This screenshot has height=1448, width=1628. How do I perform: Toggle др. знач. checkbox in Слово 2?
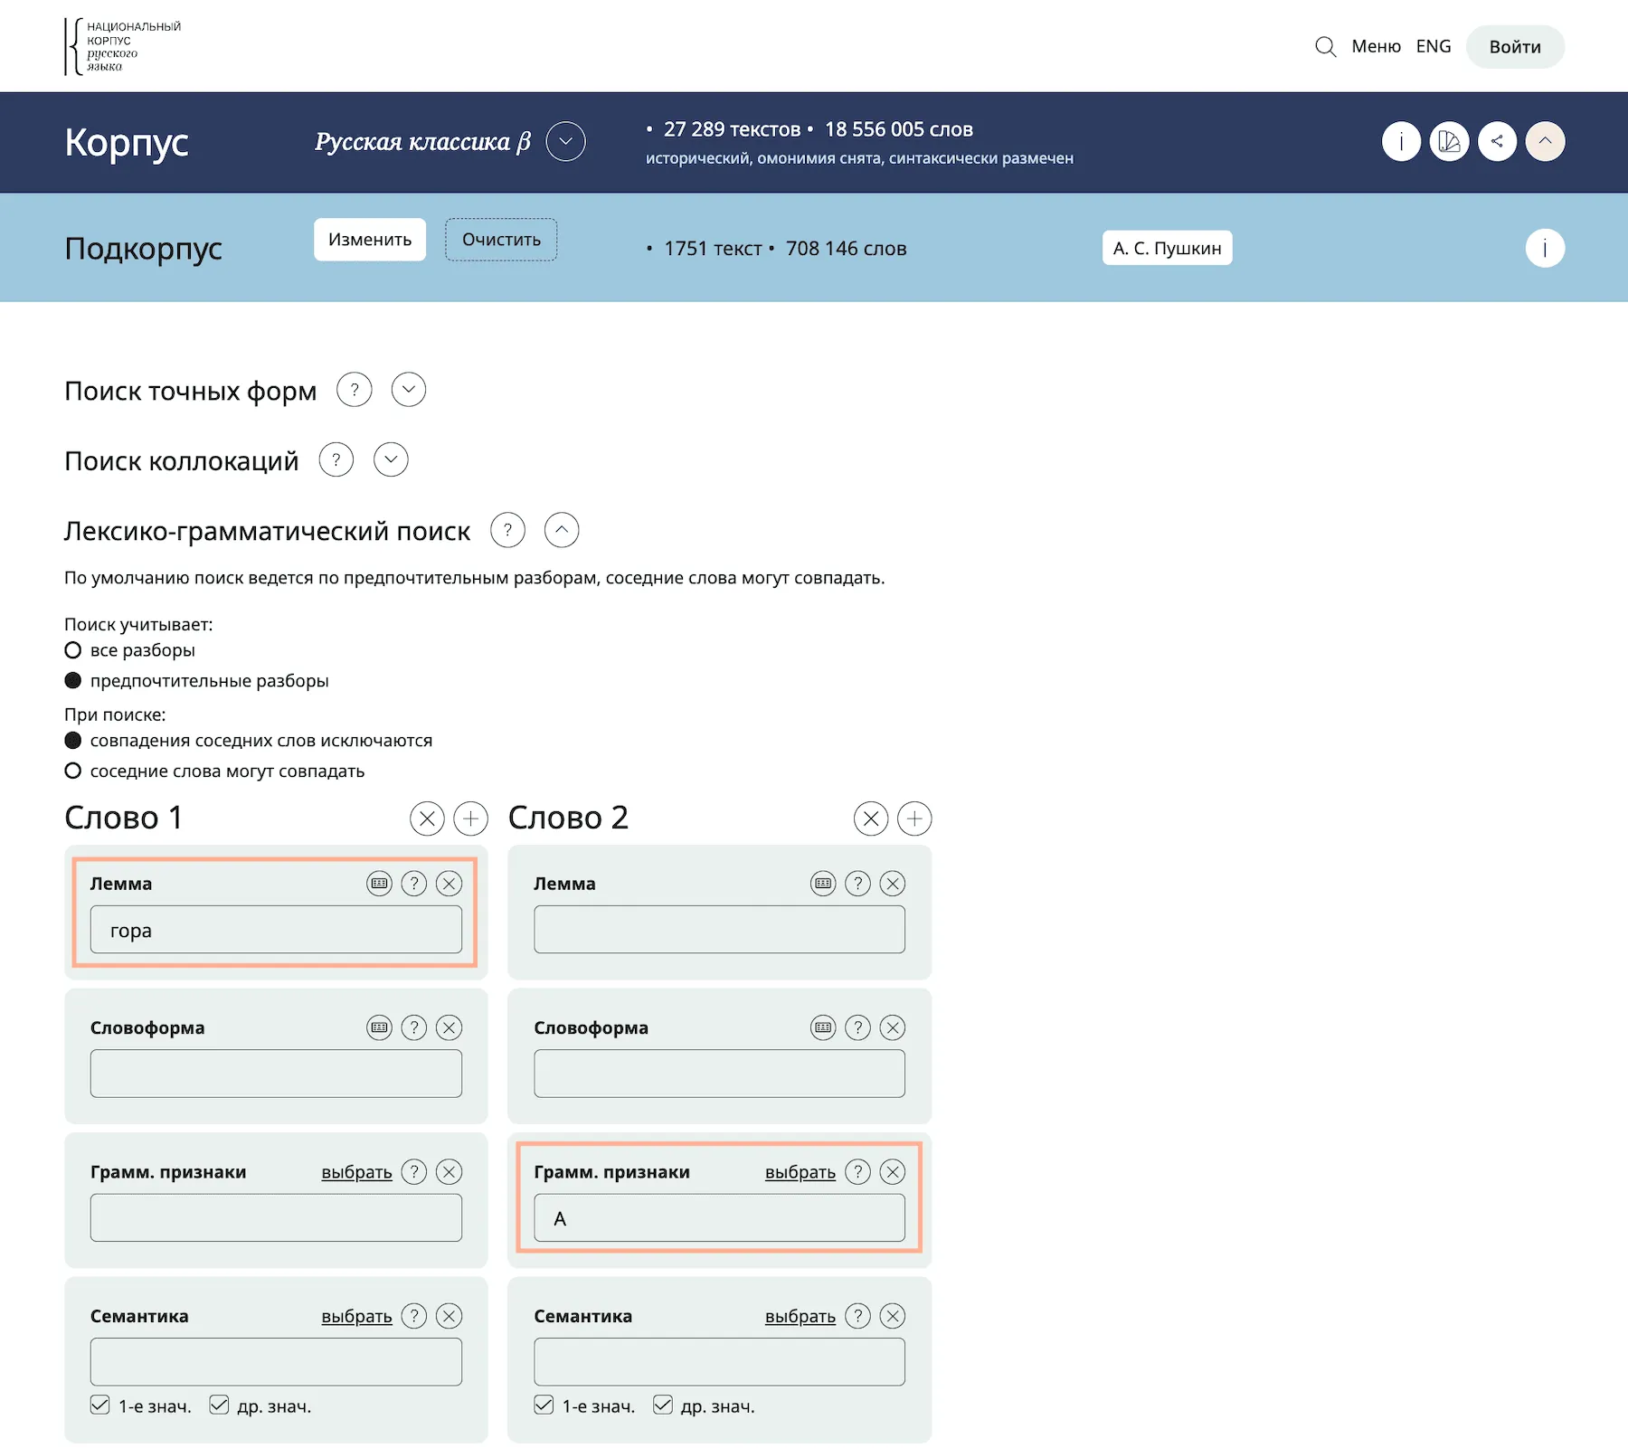point(663,1405)
